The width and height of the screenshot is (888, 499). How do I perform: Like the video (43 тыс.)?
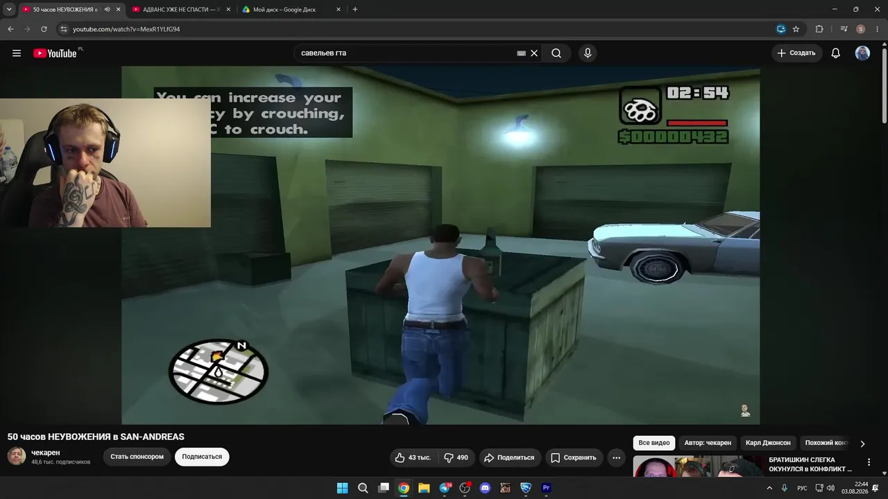point(413,457)
